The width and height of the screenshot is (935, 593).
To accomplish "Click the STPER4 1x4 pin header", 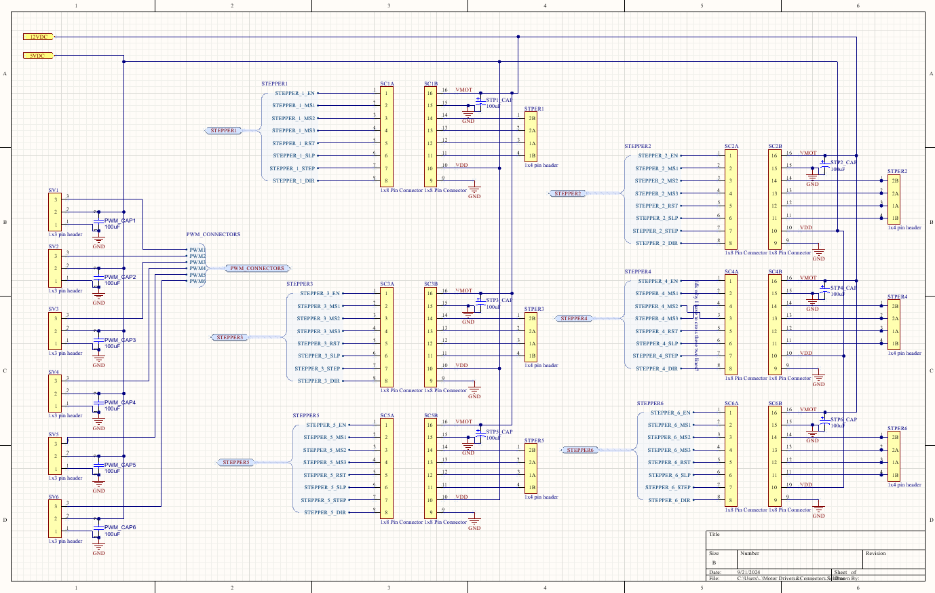I will click(895, 325).
